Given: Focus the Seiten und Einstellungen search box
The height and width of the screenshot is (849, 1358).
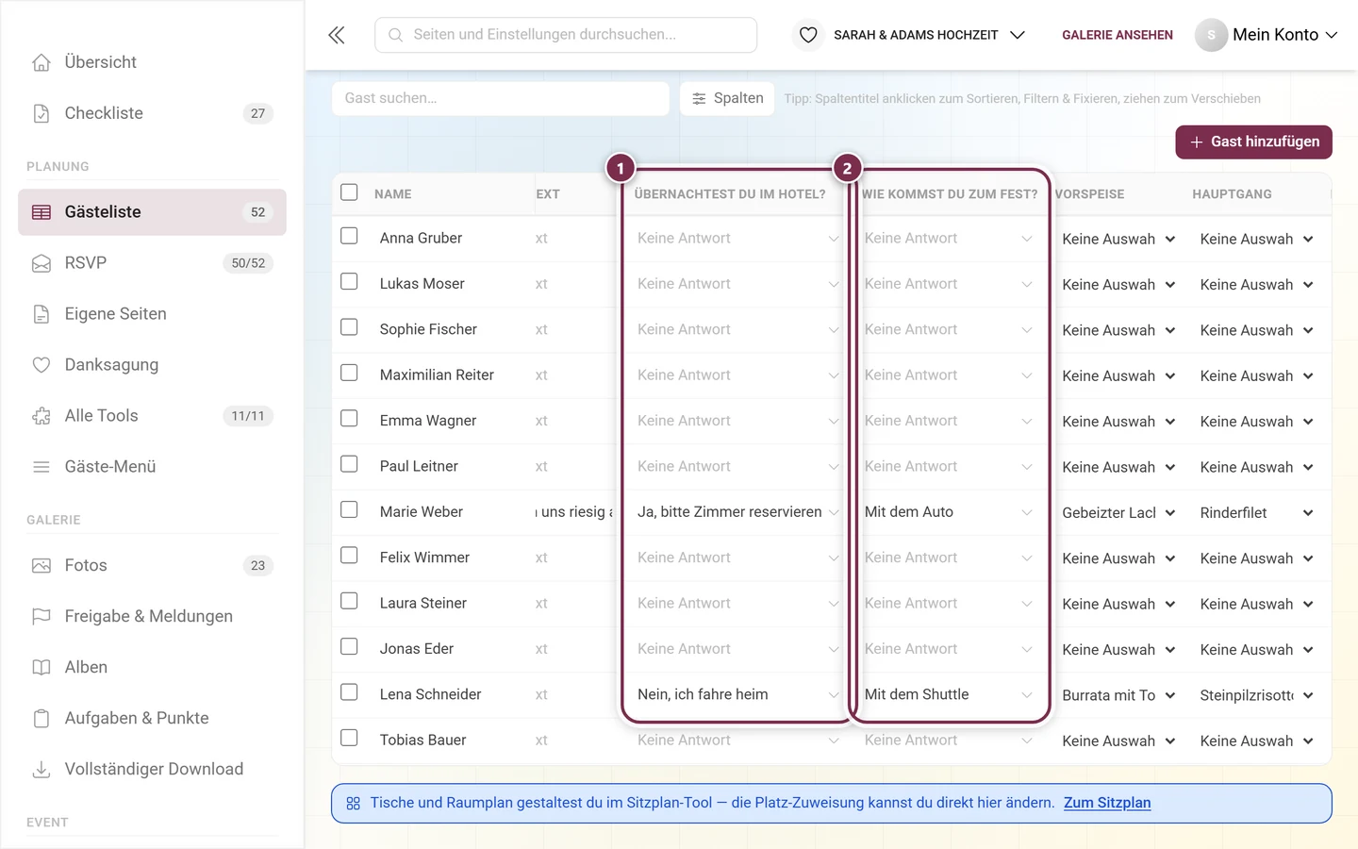Looking at the screenshot, I should point(566,35).
